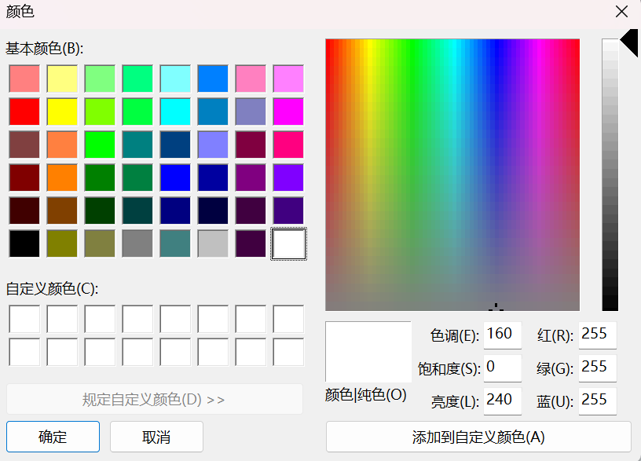This screenshot has width=641, height=461.
Task: Click the 亮度(L) luminance input field
Action: pos(502,401)
